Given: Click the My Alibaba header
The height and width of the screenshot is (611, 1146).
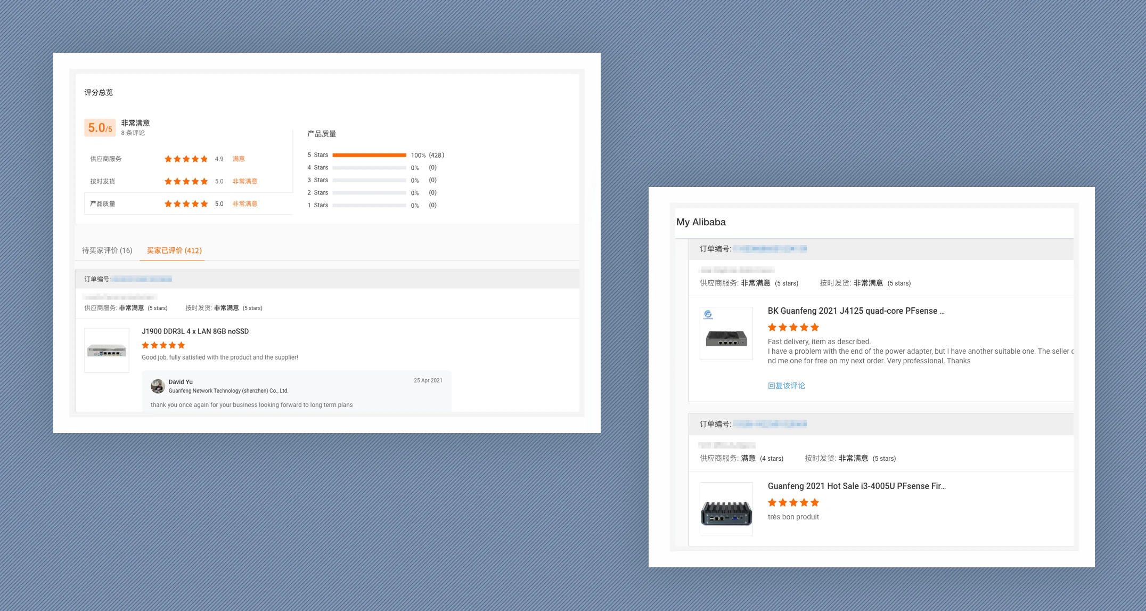Looking at the screenshot, I should click(701, 222).
